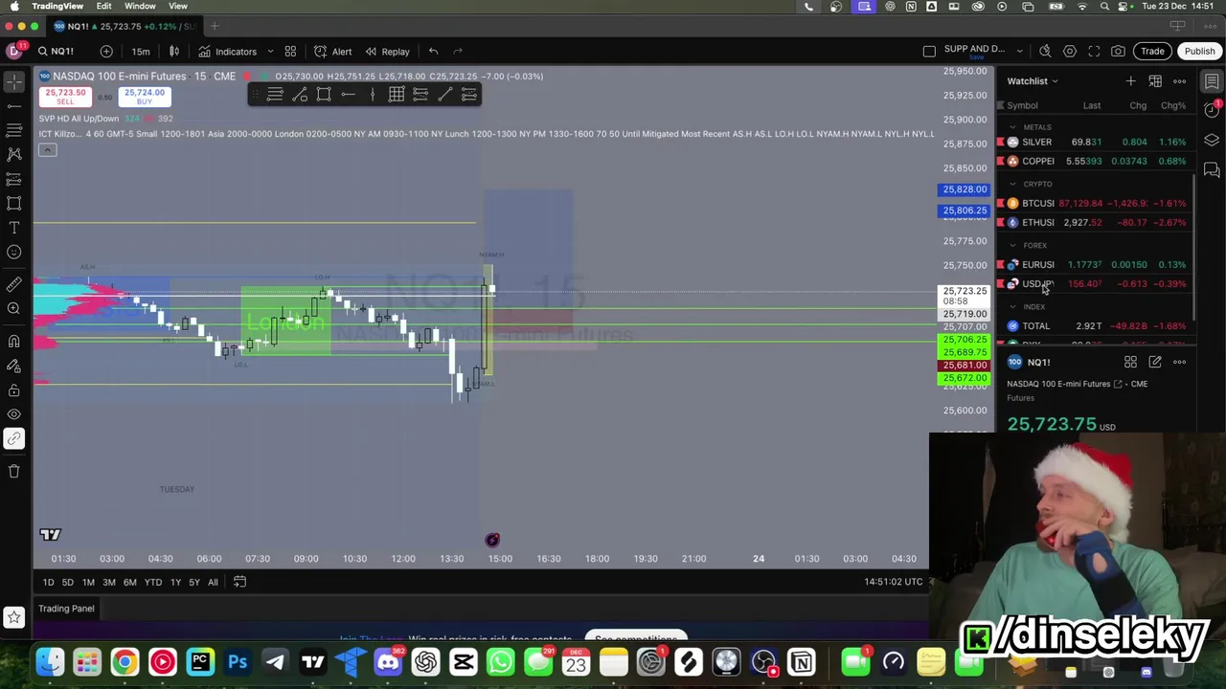Toggle the layout checkbox next to SUPP AND D
The image size is (1226, 689).
[x=929, y=51]
